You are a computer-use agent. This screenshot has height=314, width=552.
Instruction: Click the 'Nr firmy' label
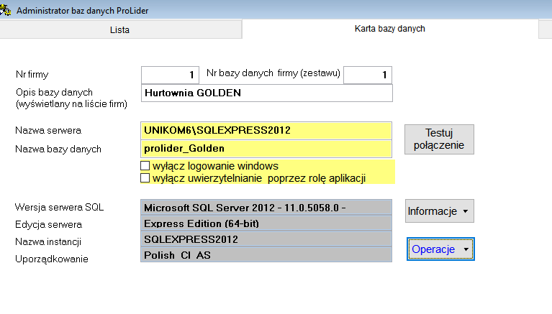(32, 75)
